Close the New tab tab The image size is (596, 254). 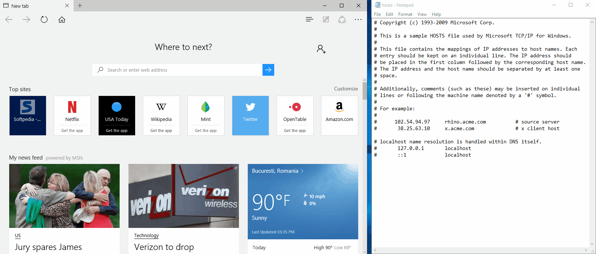tap(67, 6)
